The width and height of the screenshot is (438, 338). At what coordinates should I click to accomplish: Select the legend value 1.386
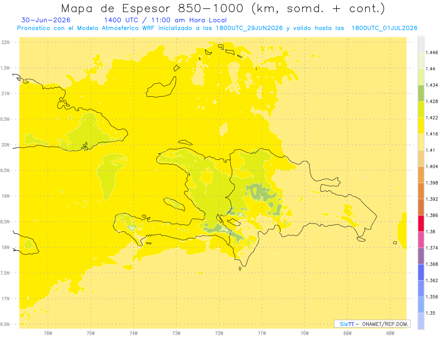coord(433,215)
